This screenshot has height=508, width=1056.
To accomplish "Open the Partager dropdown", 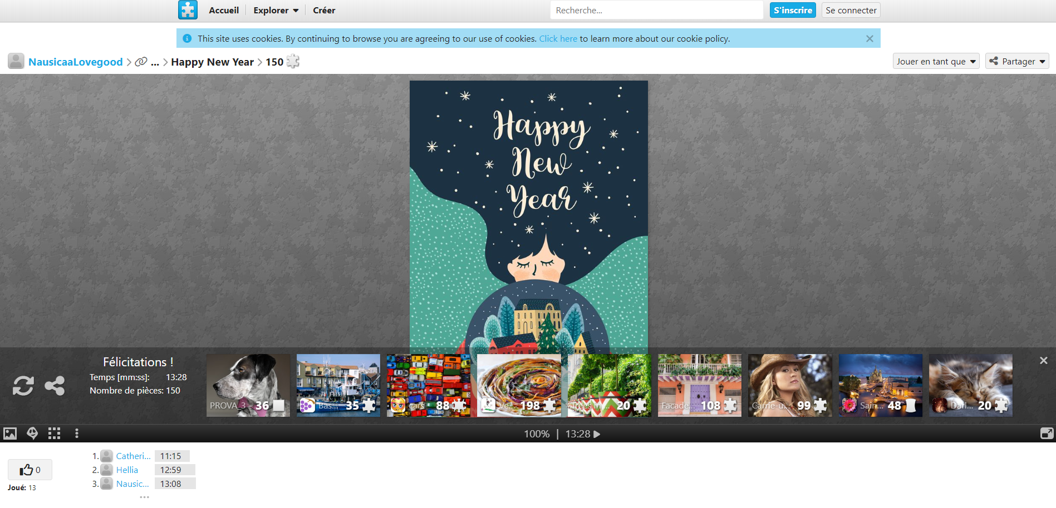I will (1017, 61).
